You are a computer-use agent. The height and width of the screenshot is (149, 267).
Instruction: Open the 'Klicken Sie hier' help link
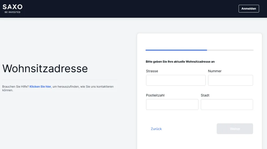pos(40,87)
